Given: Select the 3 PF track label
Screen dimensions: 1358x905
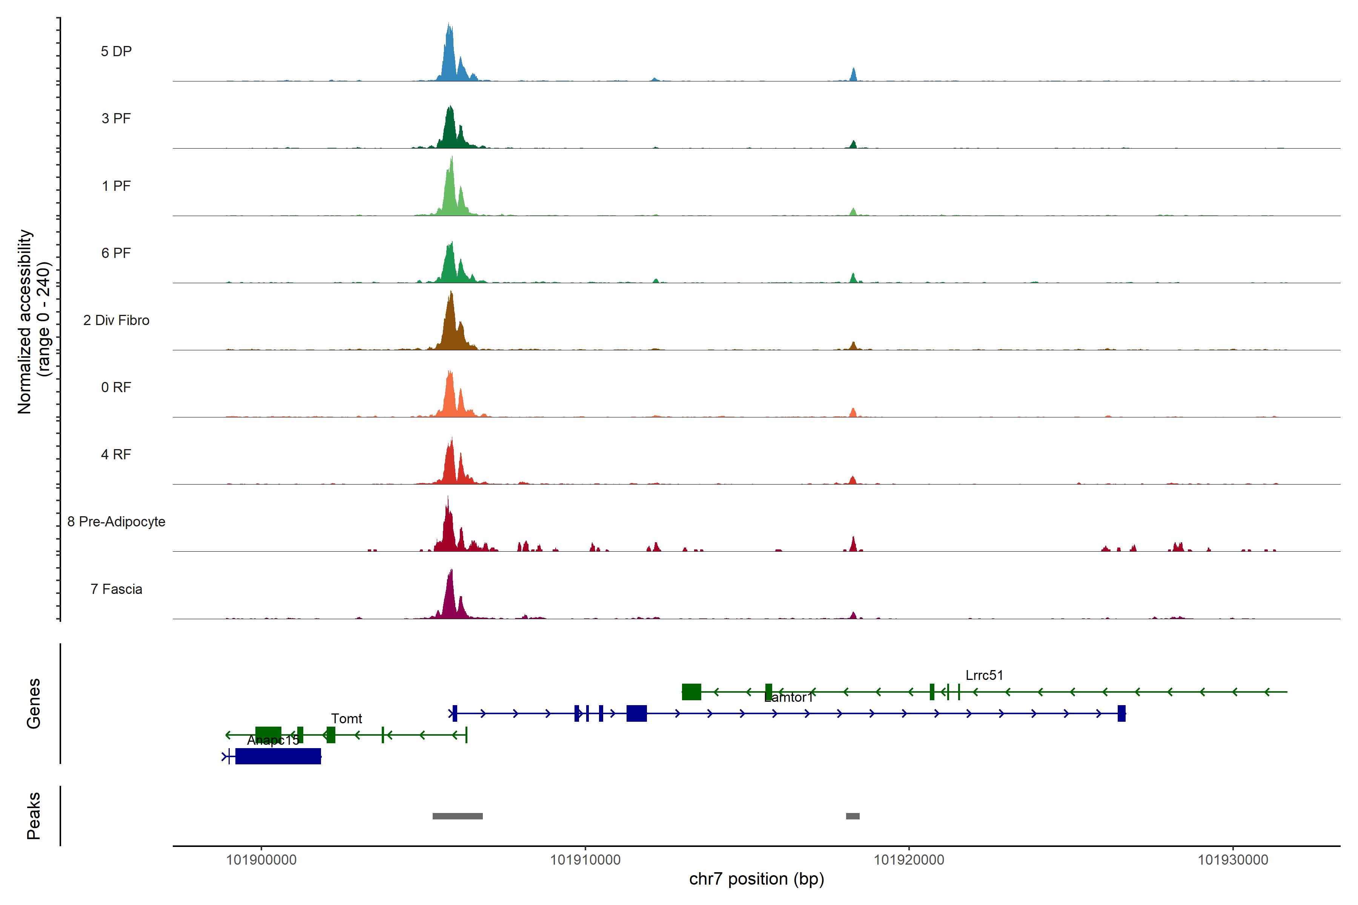Looking at the screenshot, I should (116, 118).
